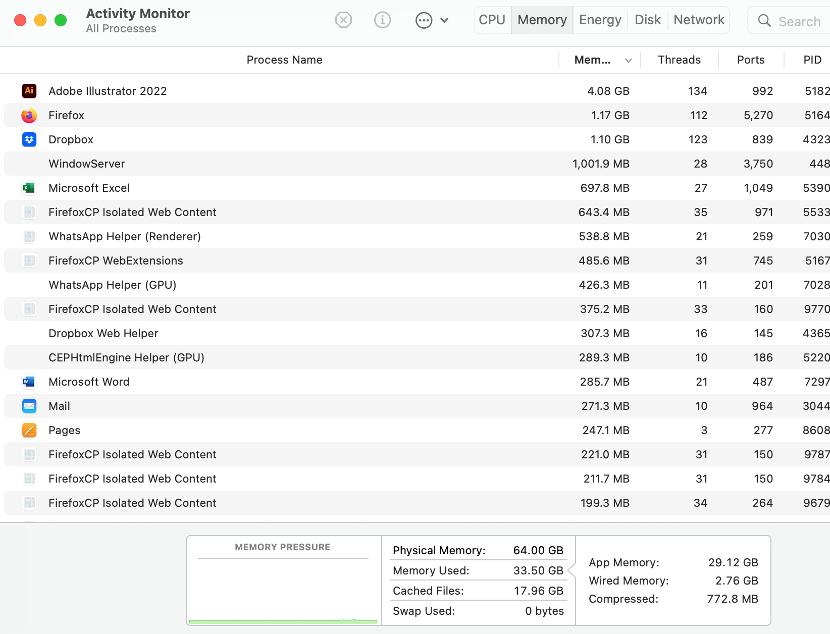Click the Microsoft Word app icon
Viewport: 830px width, 634px height.
point(29,382)
